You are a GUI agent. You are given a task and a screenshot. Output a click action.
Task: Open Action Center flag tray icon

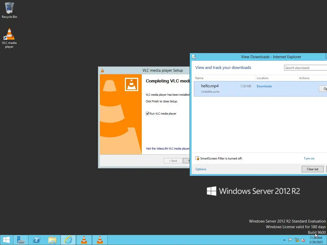290,240
